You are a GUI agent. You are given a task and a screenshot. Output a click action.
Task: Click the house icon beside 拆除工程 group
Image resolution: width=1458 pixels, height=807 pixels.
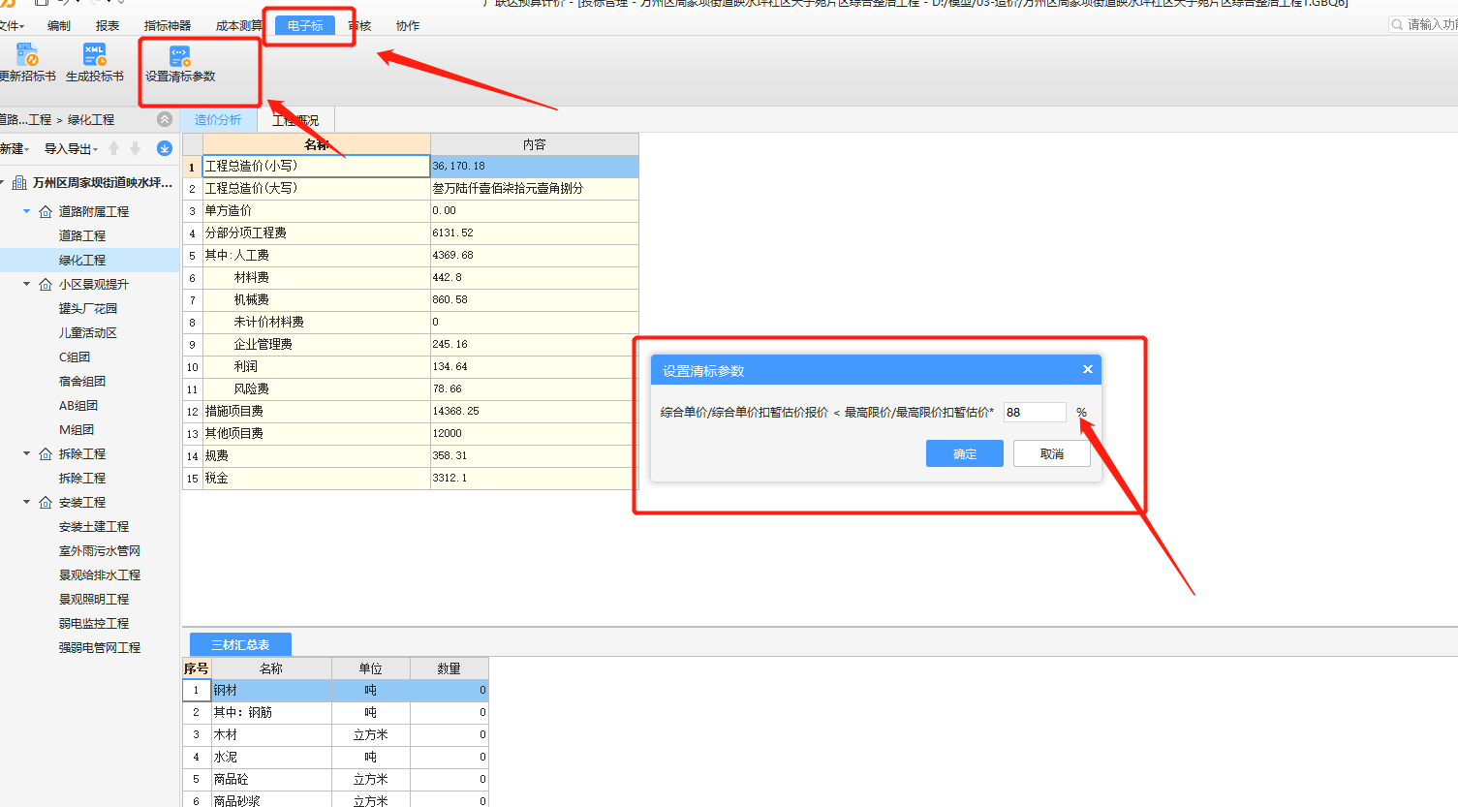(46, 453)
